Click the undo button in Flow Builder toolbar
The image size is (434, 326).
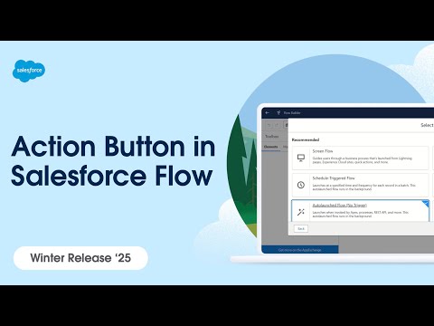coord(269,125)
